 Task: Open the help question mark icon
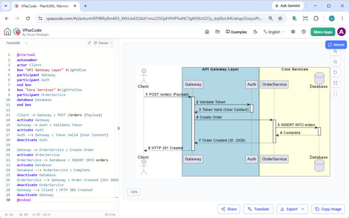(304, 32)
